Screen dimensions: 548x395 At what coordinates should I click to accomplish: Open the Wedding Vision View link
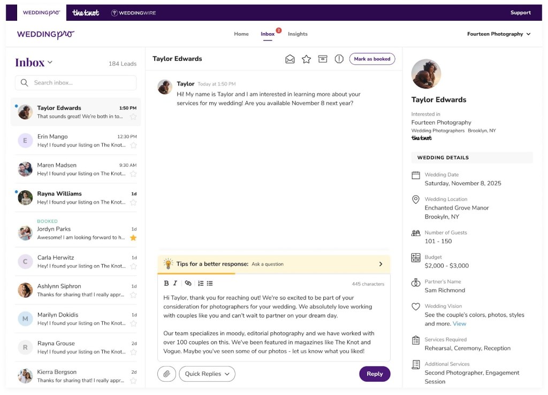pos(459,324)
